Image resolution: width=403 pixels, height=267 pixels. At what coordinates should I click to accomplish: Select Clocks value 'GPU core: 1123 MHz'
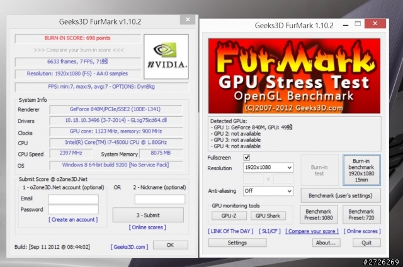116,131
